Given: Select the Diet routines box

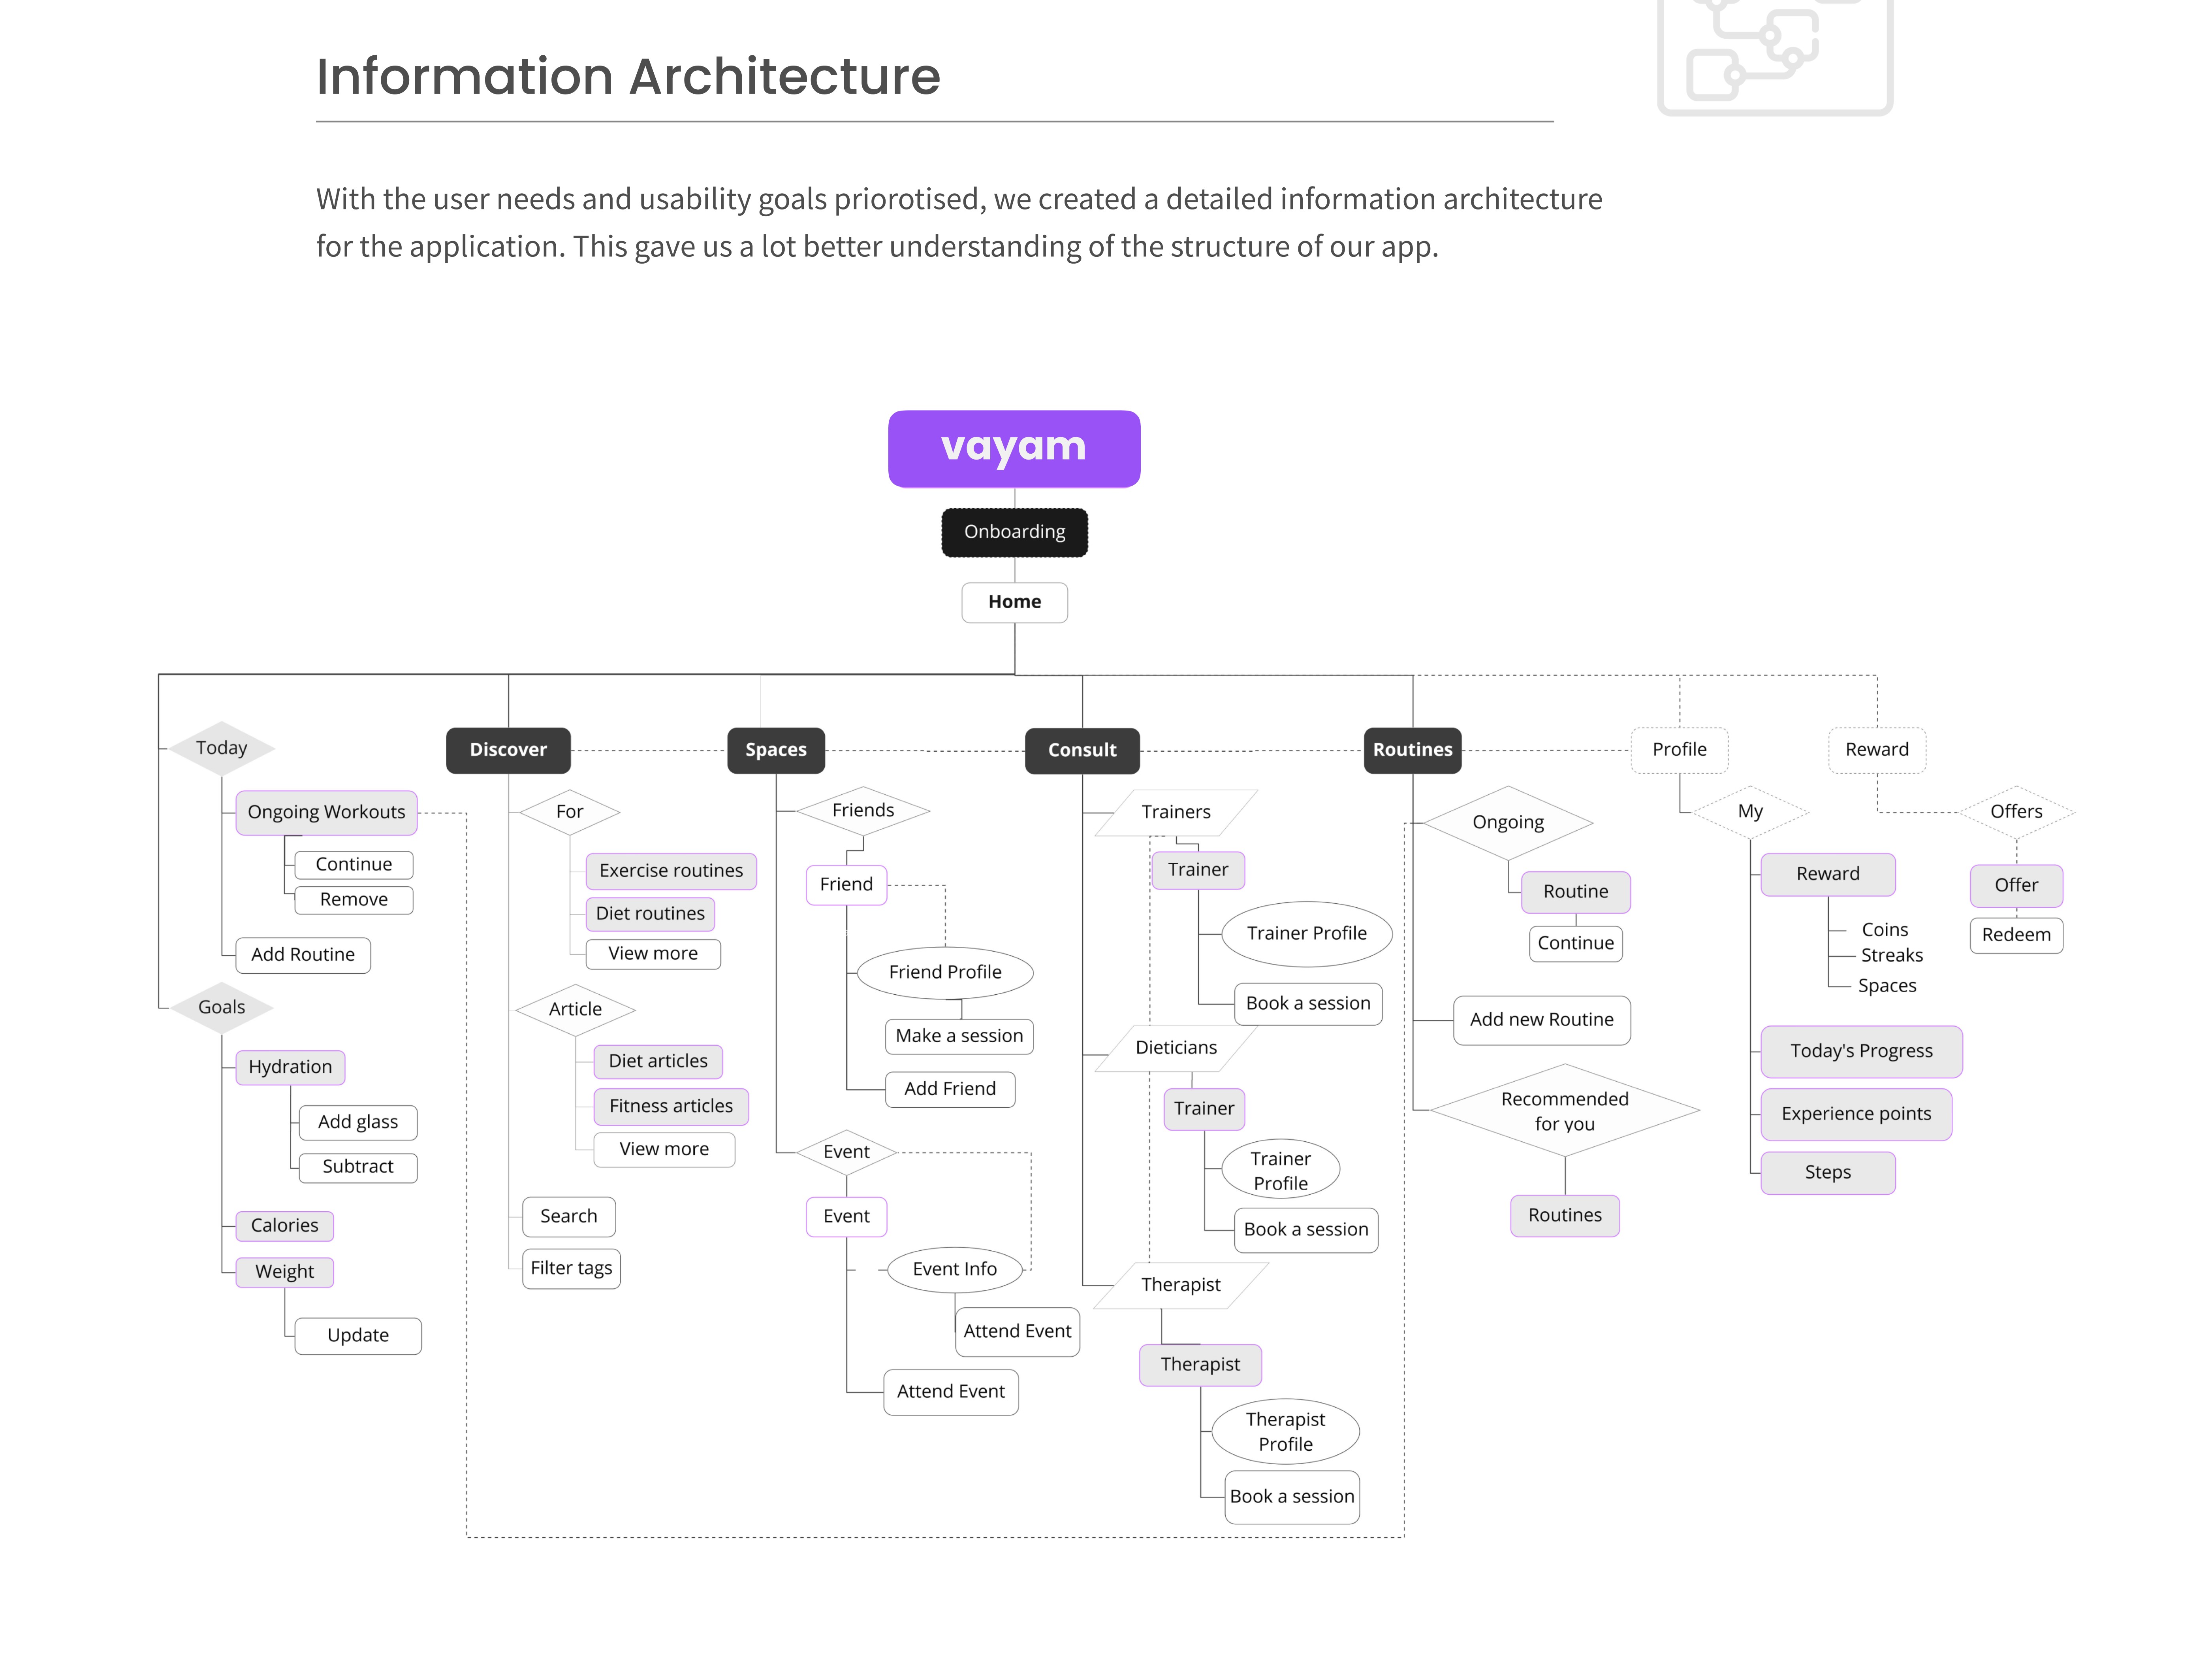Looking at the screenshot, I should 650,914.
